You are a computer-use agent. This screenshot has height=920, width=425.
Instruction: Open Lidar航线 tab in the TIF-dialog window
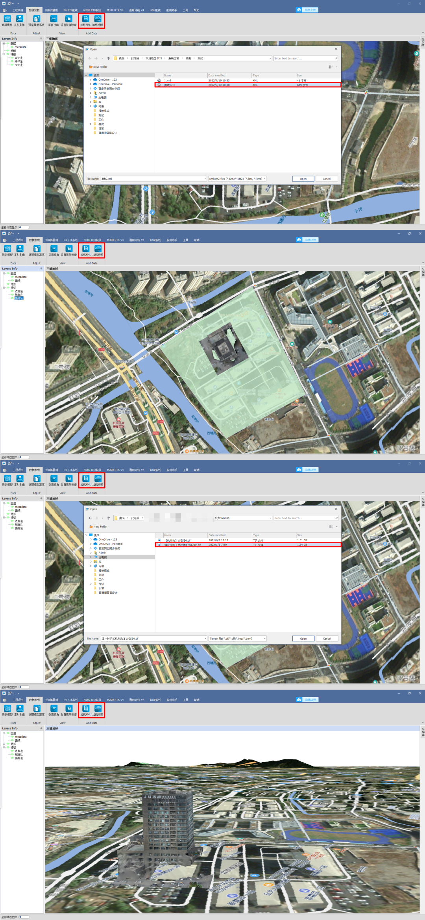155,470
